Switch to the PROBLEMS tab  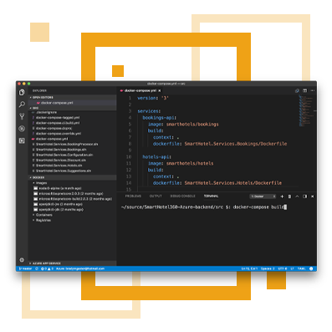click(x=133, y=197)
